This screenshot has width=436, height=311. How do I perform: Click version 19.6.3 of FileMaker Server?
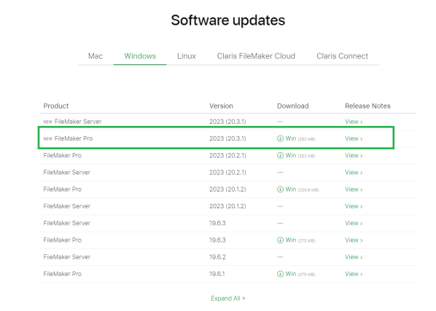click(x=217, y=224)
